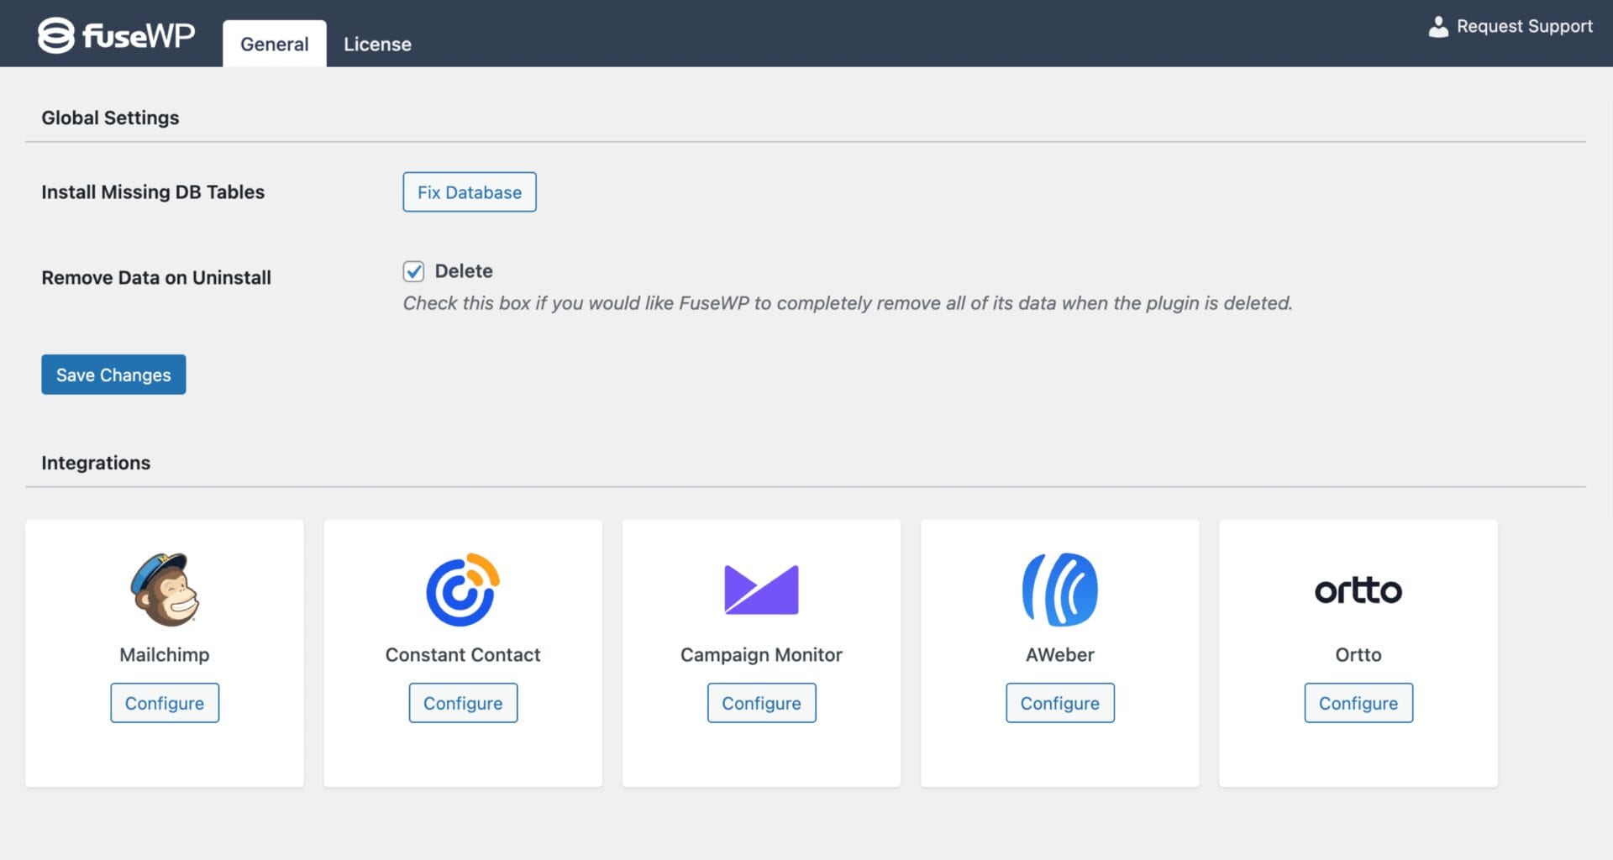This screenshot has width=1613, height=860.
Task: Click the Integrations heading
Action: pos(96,463)
